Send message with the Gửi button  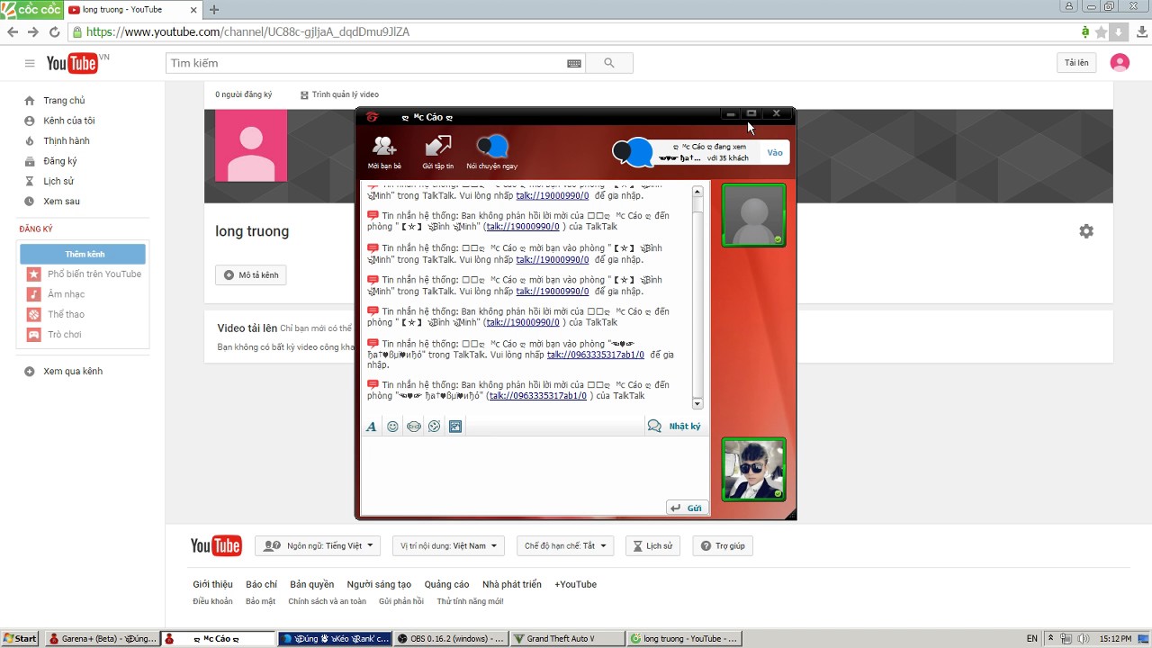686,508
